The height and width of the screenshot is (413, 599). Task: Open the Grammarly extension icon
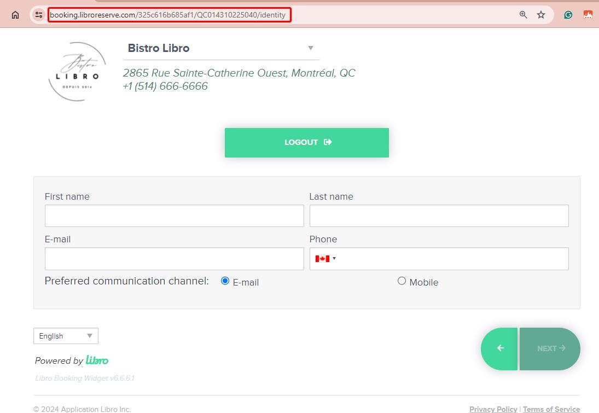point(568,15)
